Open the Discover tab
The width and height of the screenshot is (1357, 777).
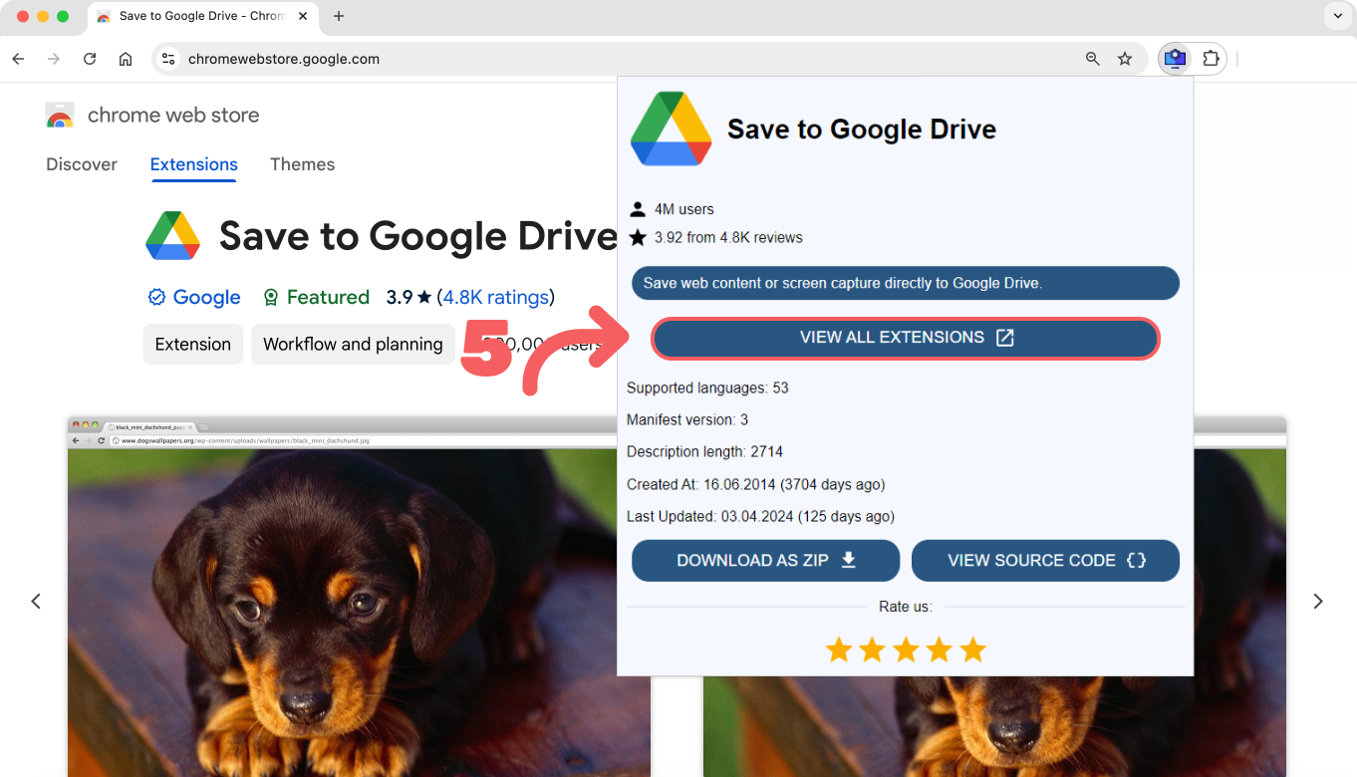point(82,164)
